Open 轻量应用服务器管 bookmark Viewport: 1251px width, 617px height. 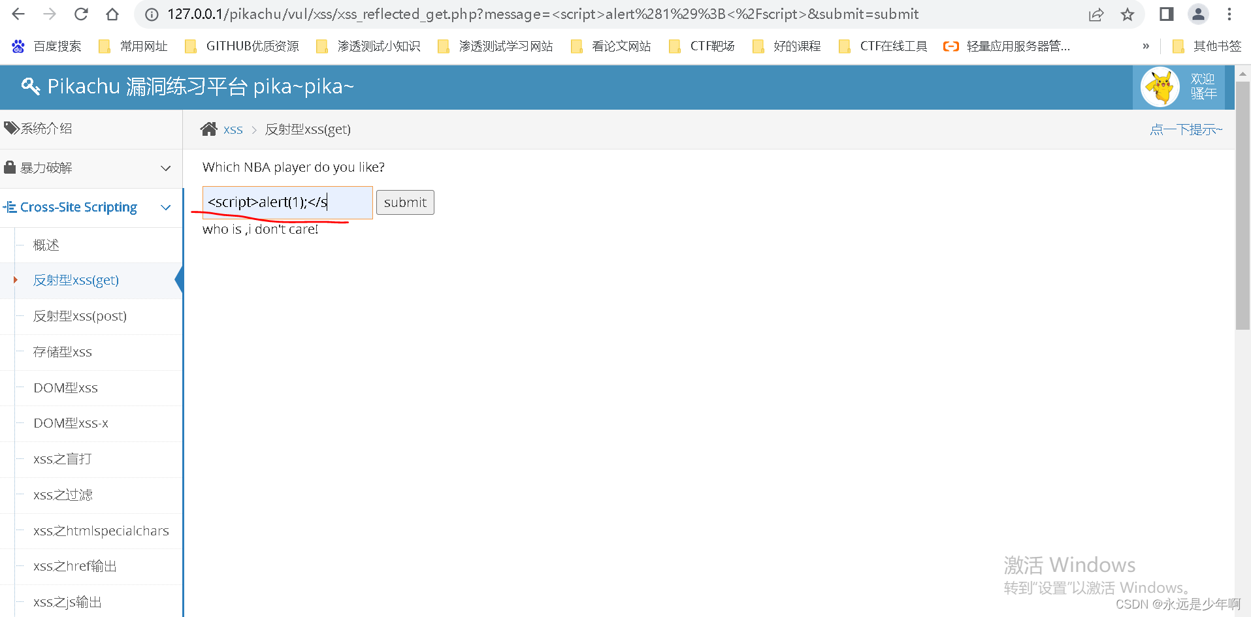click(x=1007, y=46)
